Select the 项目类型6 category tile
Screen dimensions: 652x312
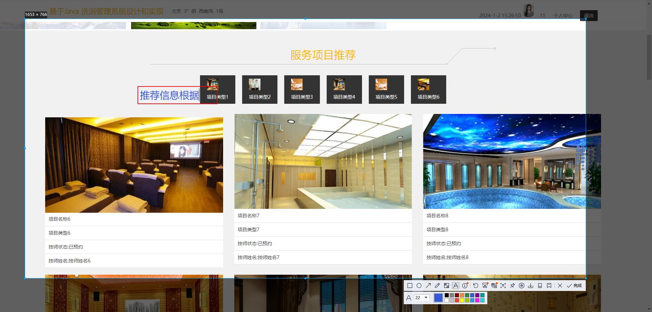[x=429, y=90]
